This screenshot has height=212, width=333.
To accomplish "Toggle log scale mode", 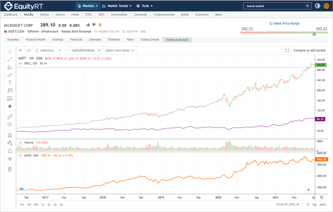I will pyautogui.click(x=314, y=204).
